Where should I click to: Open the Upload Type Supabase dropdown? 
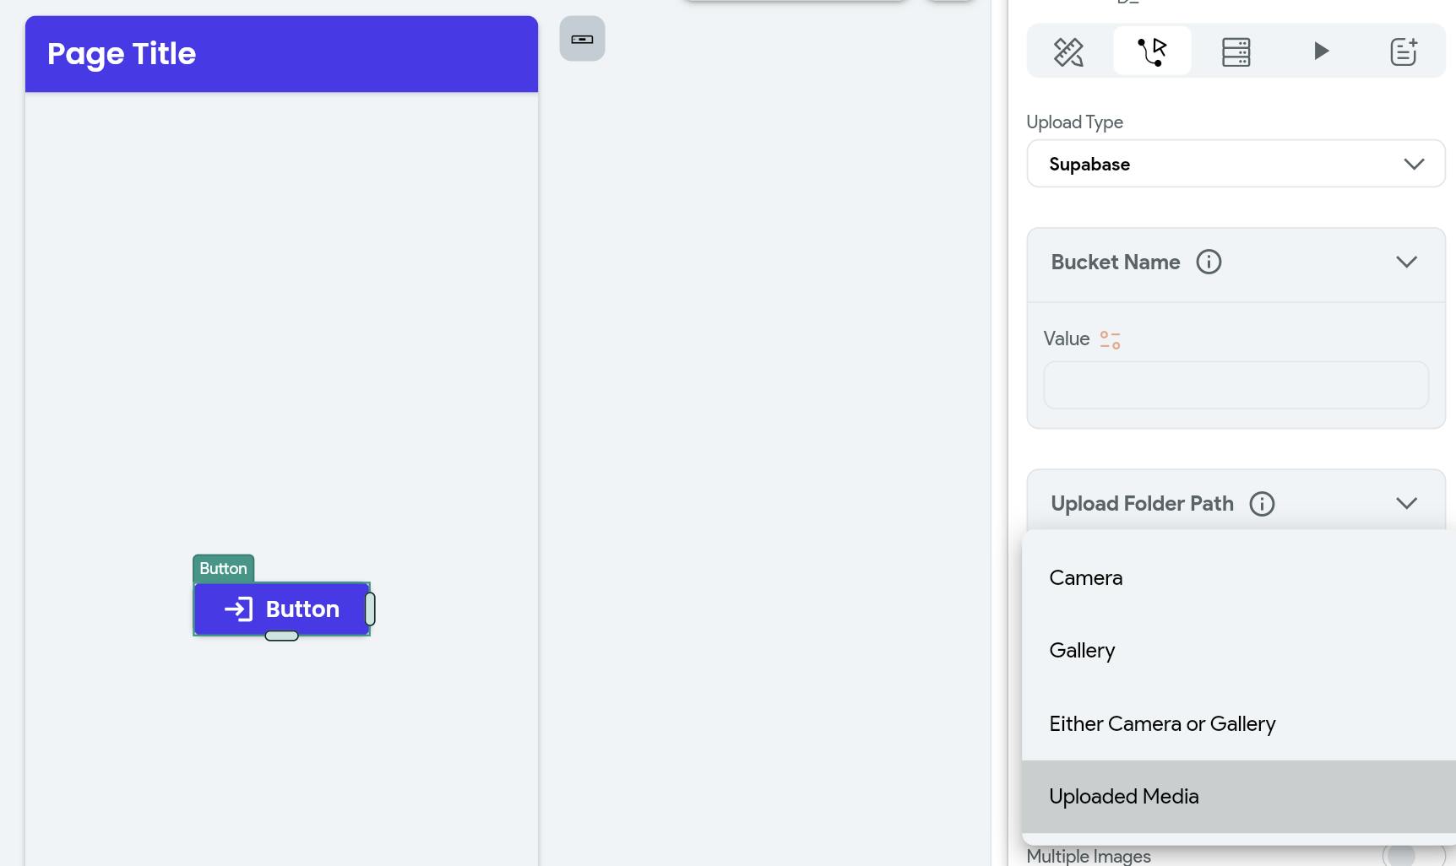point(1236,164)
